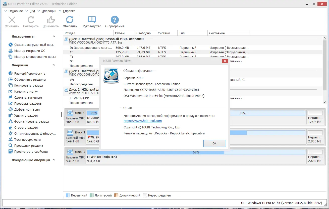
Task: Choose Размер|Переместить operation label
Action: 30,74
